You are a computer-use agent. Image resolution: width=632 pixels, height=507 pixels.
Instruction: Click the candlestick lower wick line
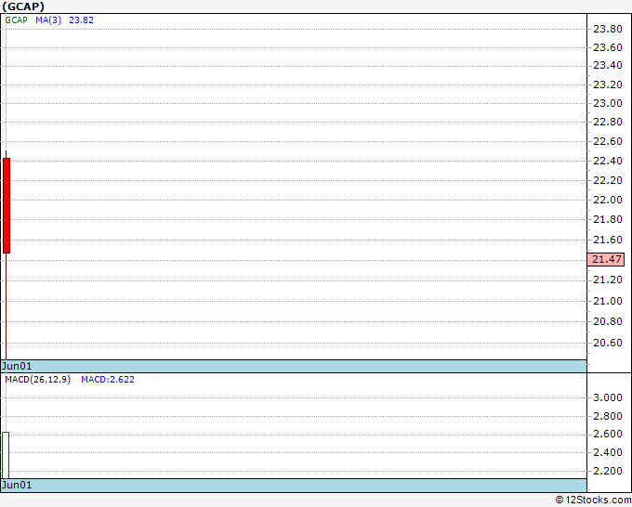point(7,306)
